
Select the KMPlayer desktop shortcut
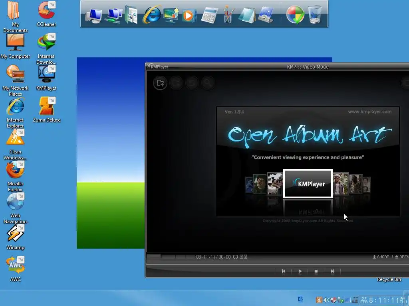click(46, 78)
